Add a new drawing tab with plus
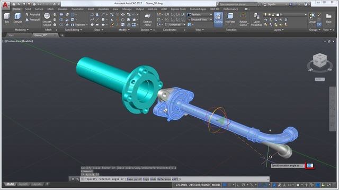 (x=62, y=35)
